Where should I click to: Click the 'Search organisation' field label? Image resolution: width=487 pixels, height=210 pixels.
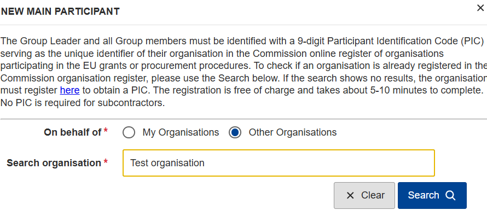(54, 163)
